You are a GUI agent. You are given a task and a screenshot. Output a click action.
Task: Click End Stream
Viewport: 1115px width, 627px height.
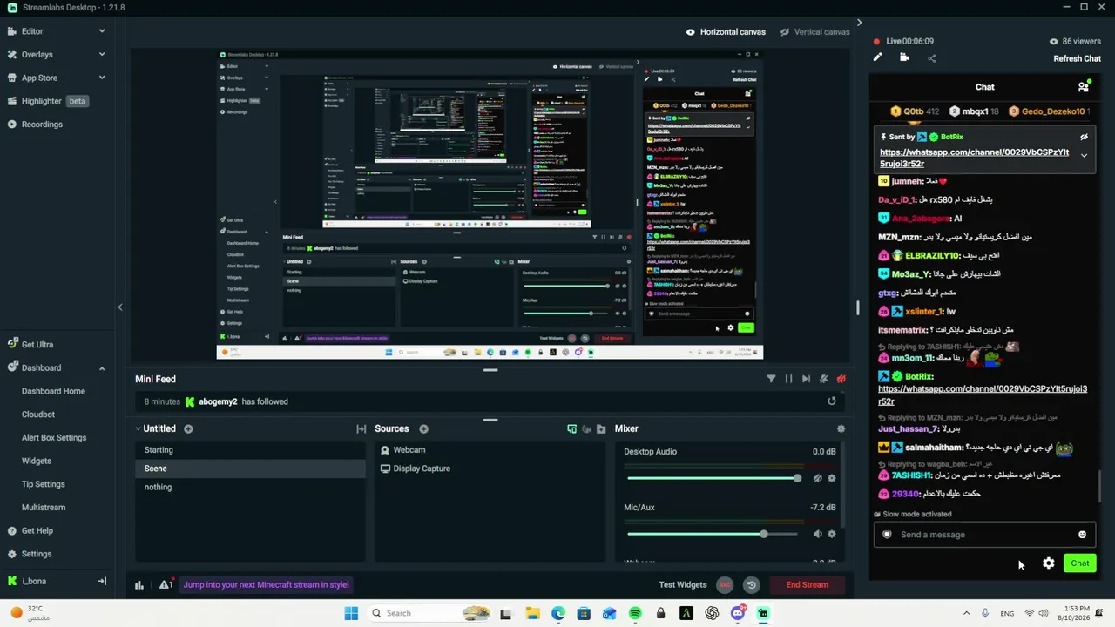[807, 585]
